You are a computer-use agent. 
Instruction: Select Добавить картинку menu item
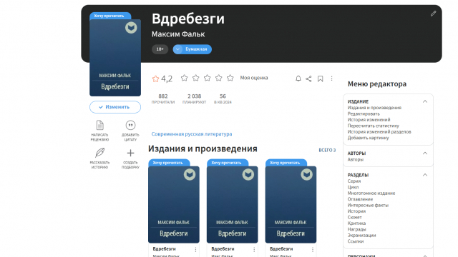coord(369,138)
